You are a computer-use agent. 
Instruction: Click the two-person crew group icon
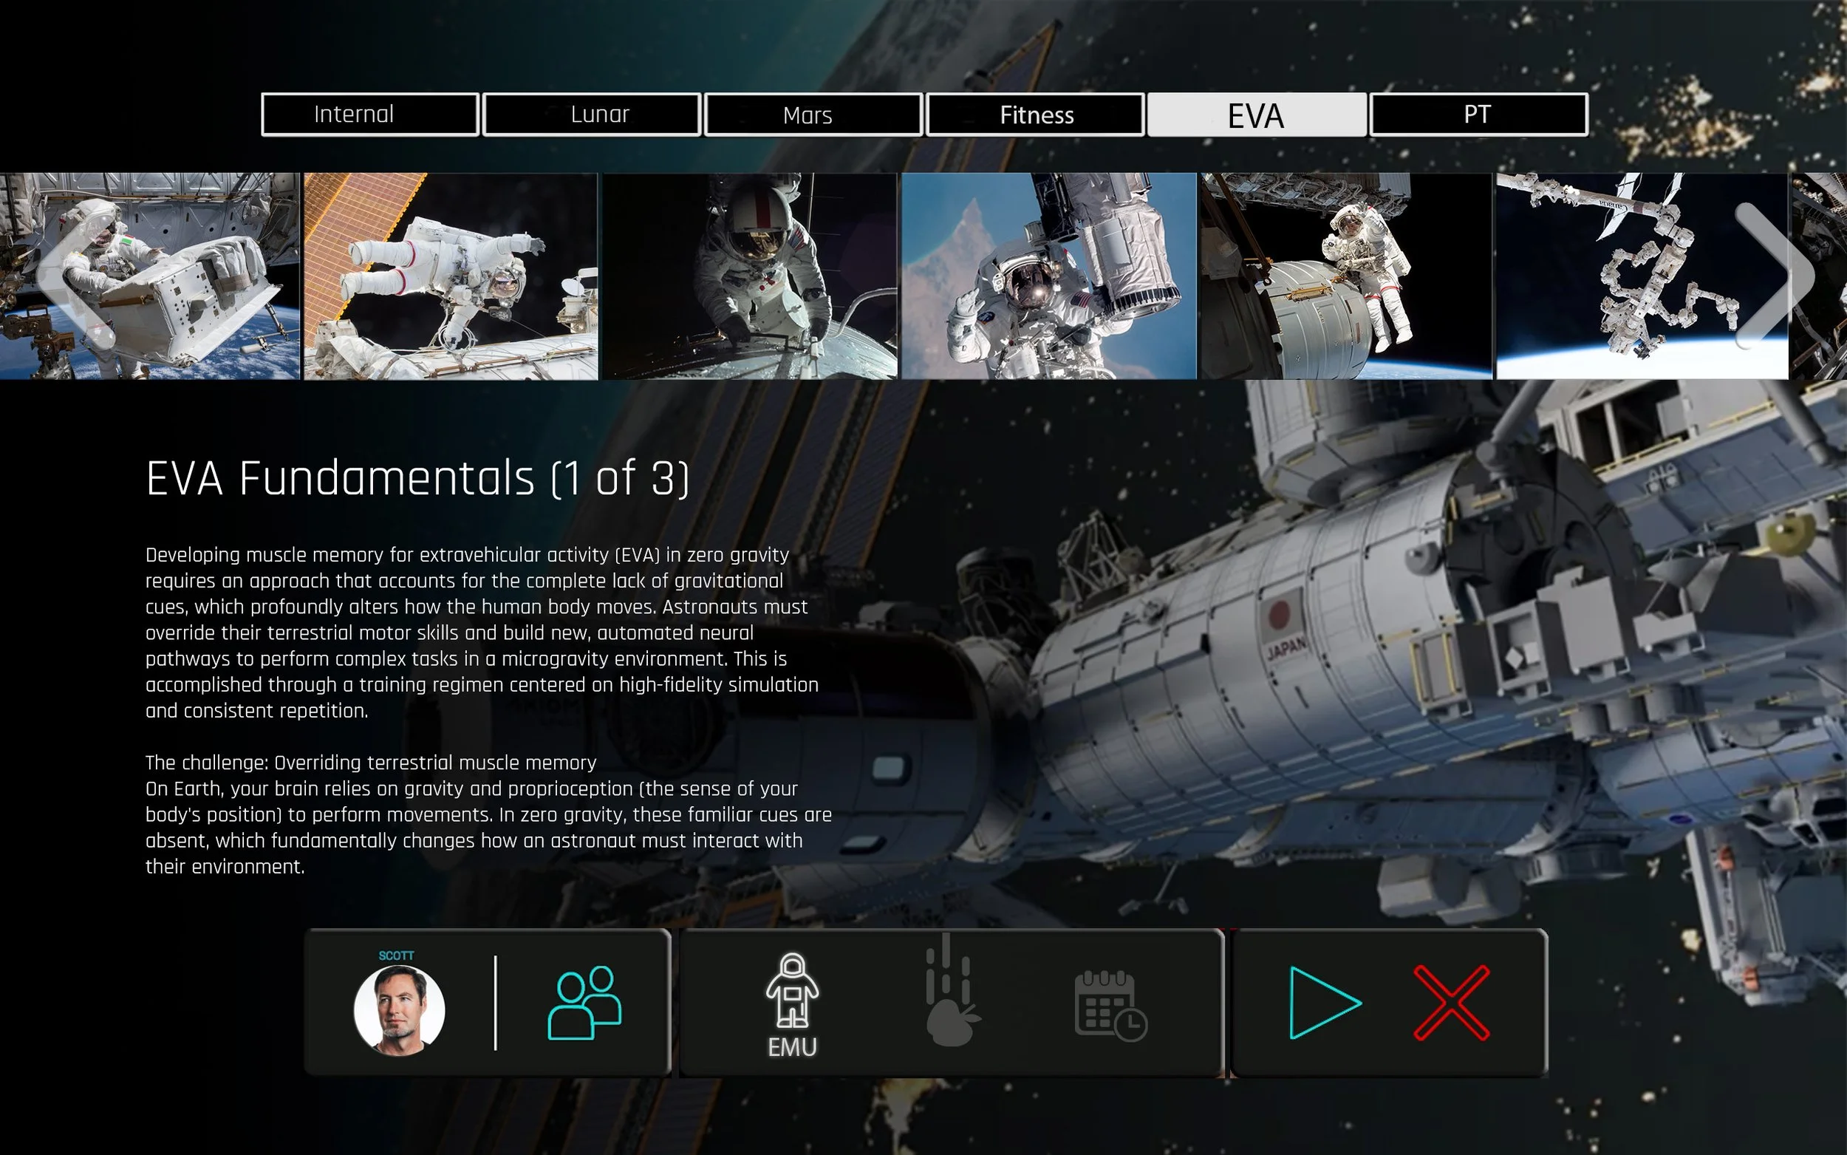point(584,1001)
